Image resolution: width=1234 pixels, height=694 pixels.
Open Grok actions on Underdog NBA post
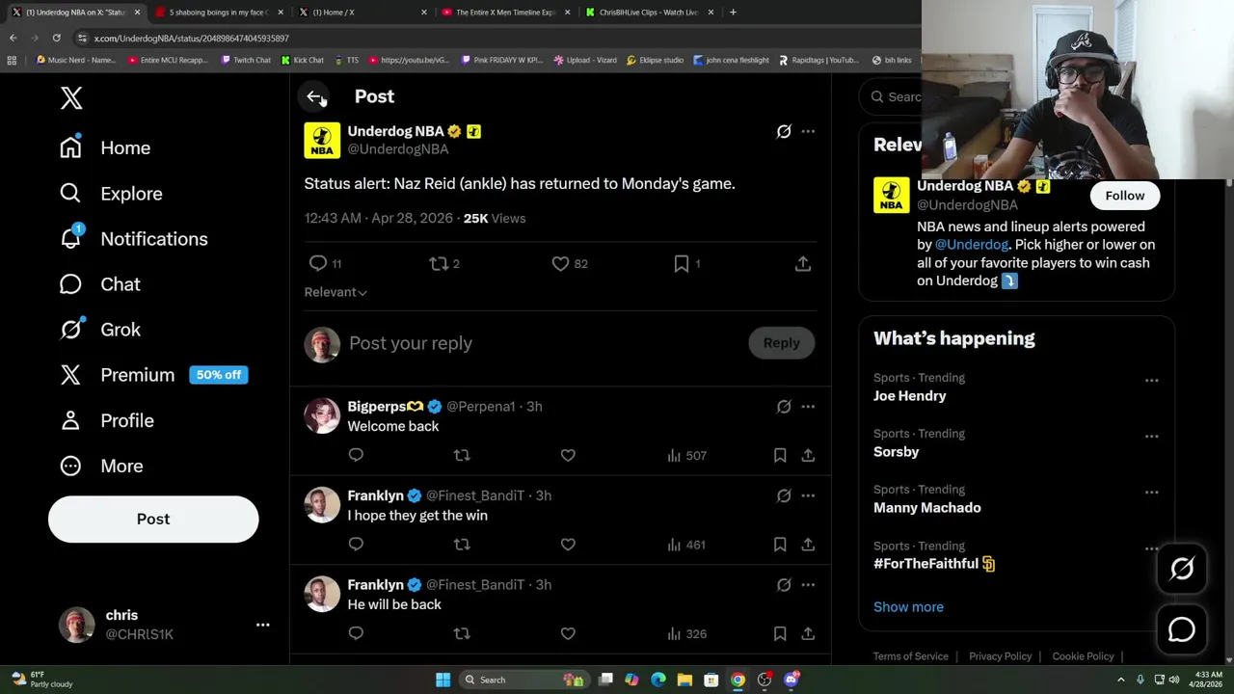click(784, 131)
